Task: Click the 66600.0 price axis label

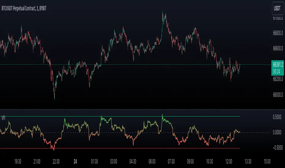Action: 278,48
